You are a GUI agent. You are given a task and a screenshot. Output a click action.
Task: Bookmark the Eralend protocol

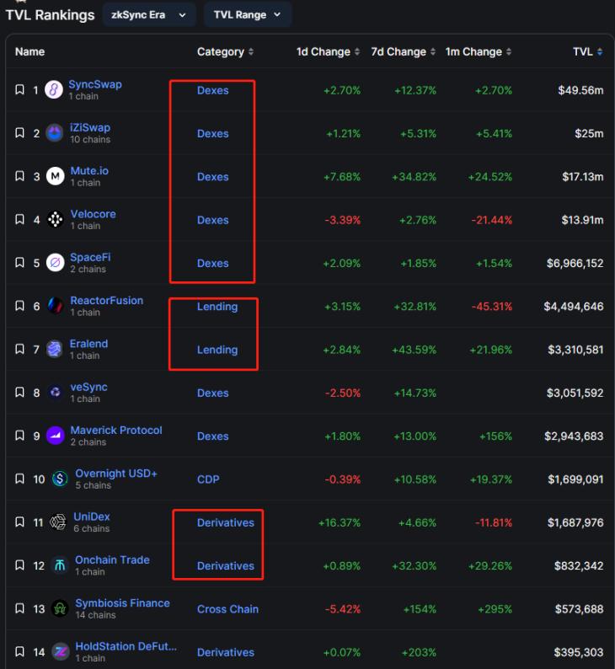pos(20,350)
